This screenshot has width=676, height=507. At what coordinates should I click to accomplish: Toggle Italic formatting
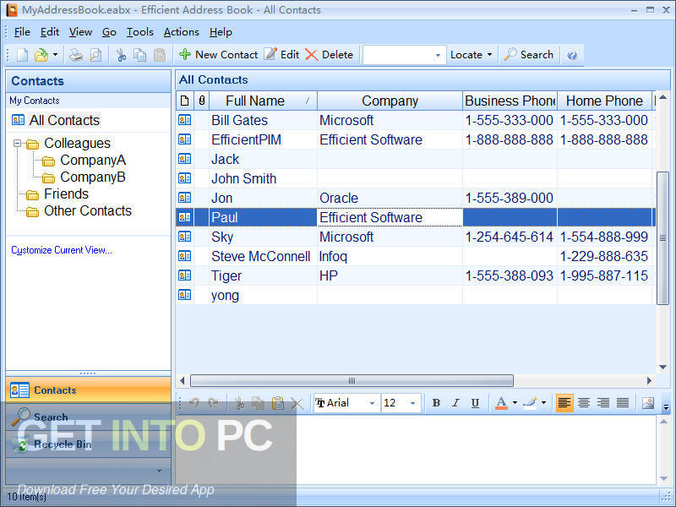point(455,403)
